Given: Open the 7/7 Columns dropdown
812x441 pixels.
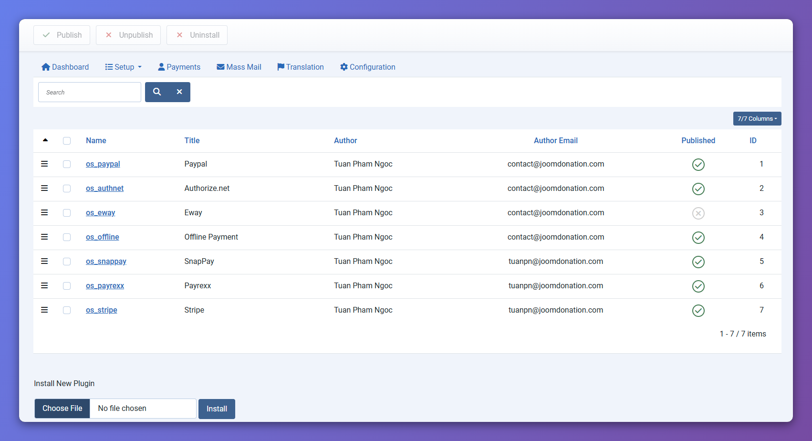Looking at the screenshot, I should point(757,119).
